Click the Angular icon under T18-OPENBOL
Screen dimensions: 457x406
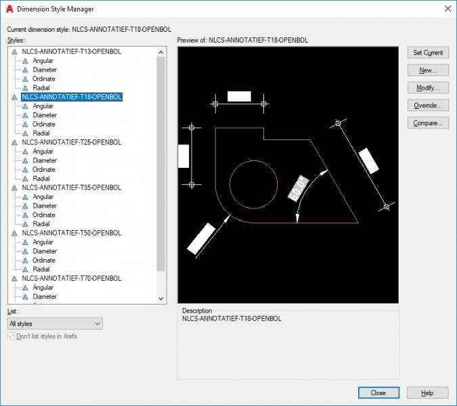click(x=25, y=107)
